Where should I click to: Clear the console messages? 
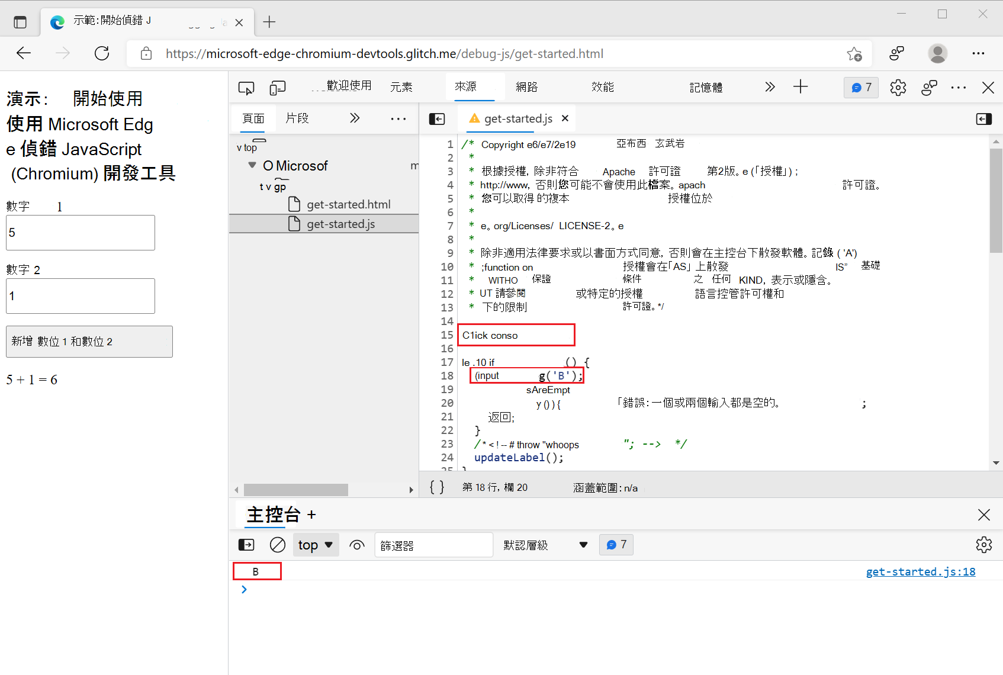click(x=277, y=544)
